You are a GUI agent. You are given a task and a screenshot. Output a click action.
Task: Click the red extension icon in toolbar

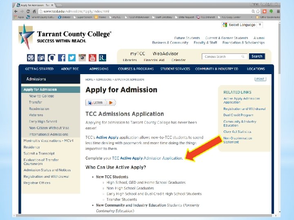(265, 11)
